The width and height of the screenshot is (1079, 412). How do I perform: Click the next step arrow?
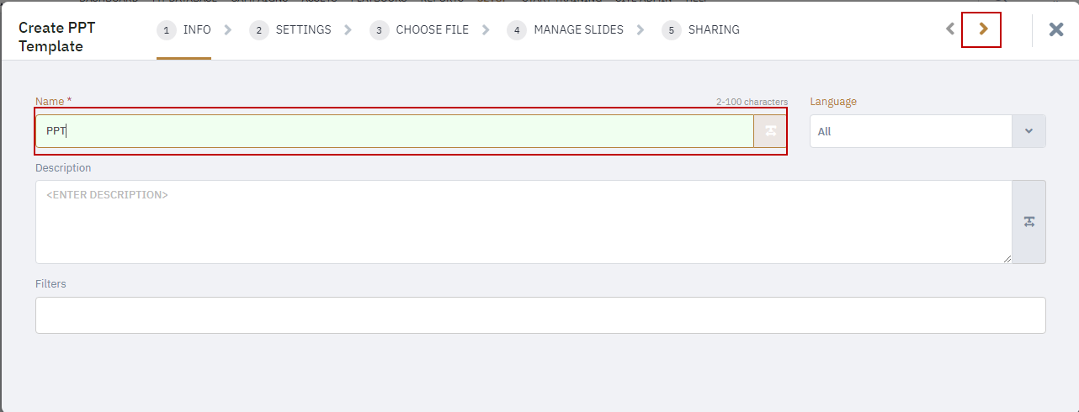[982, 29]
